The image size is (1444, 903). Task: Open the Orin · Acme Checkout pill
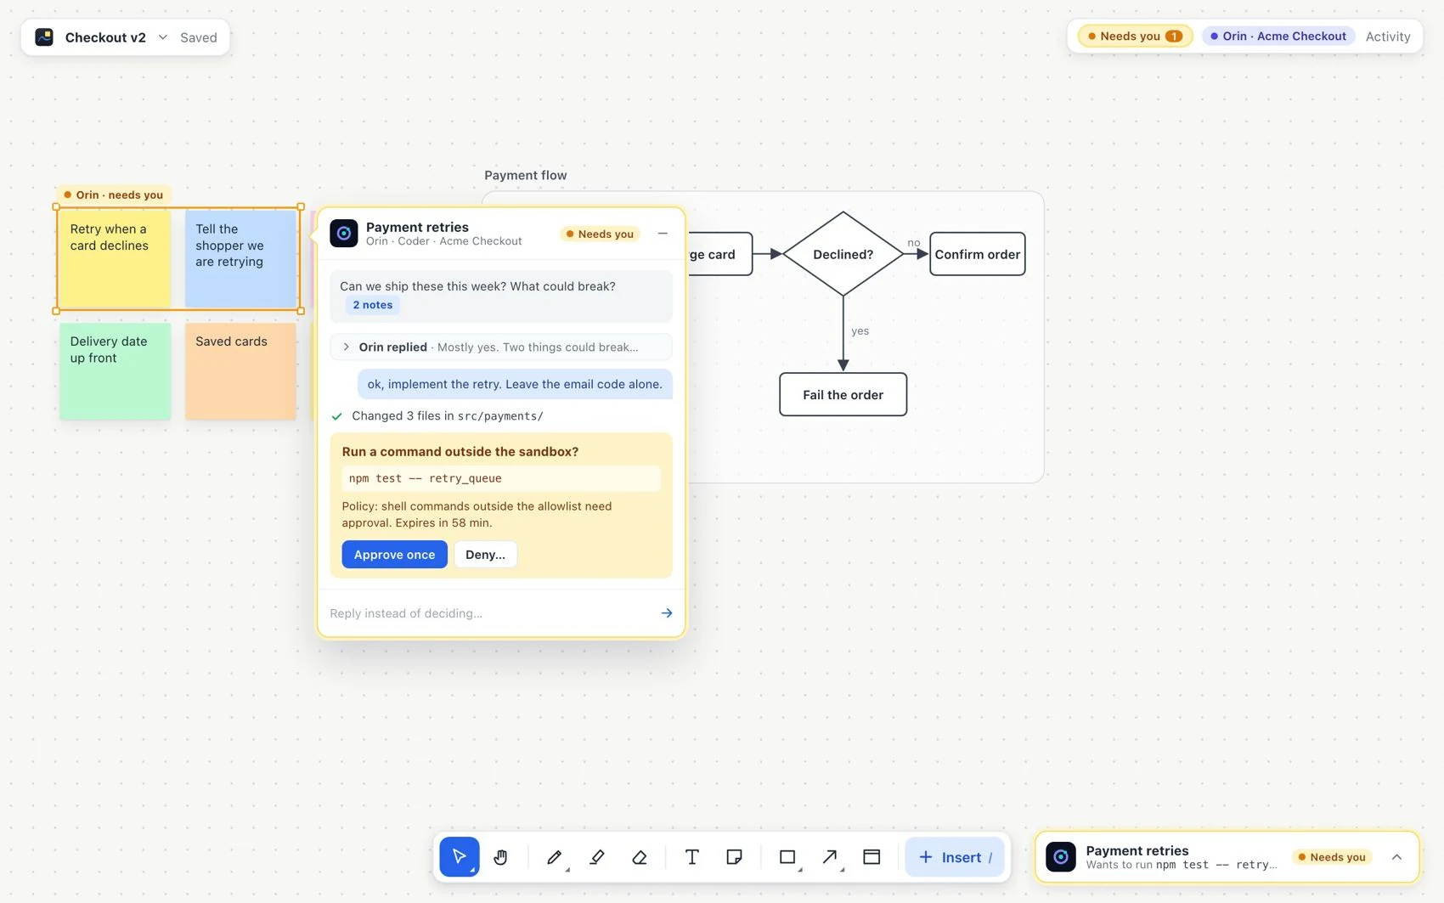tap(1278, 36)
